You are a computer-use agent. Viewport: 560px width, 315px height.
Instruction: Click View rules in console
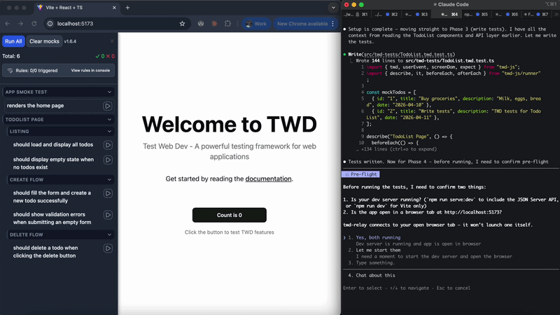coord(90,71)
